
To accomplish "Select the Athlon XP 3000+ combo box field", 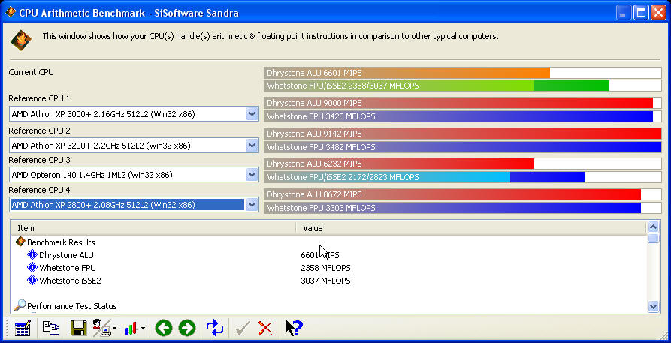I will pos(134,114).
